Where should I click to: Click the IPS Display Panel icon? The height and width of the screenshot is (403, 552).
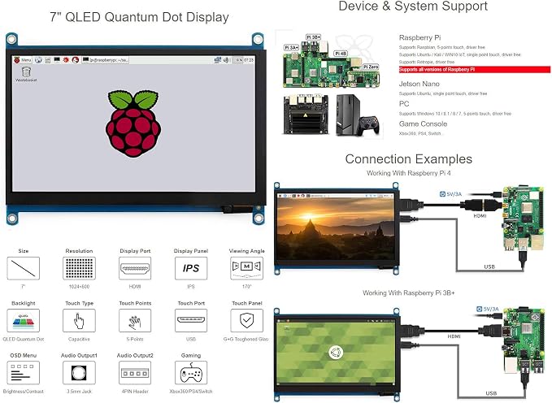click(191, 268)
